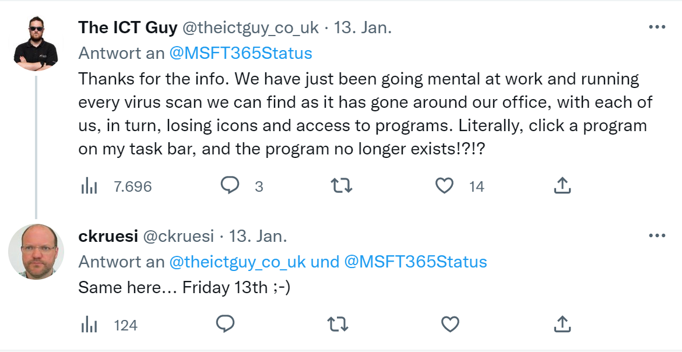View analytics showing 7.696 views
The height and width of the screenshot is (352, 682).
click(89, 186)
